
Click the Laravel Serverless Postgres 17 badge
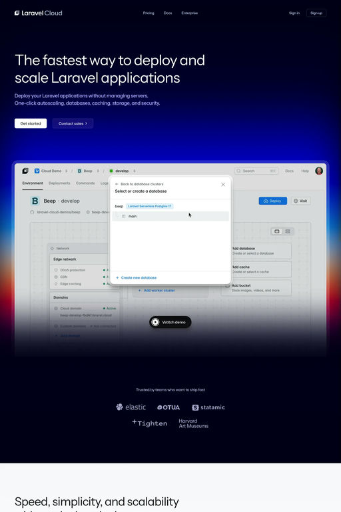149,206
